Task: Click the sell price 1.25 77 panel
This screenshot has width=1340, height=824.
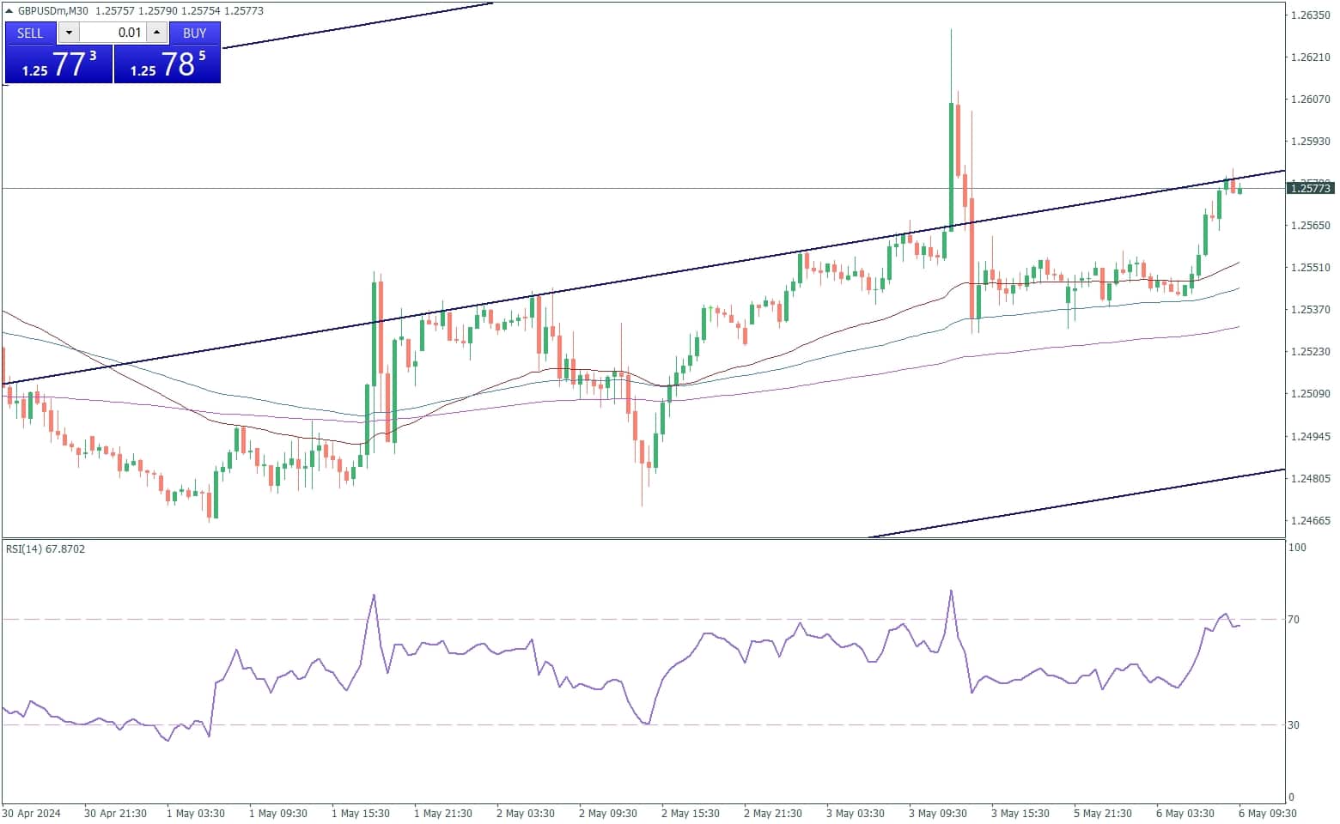Action: (58, 64)
